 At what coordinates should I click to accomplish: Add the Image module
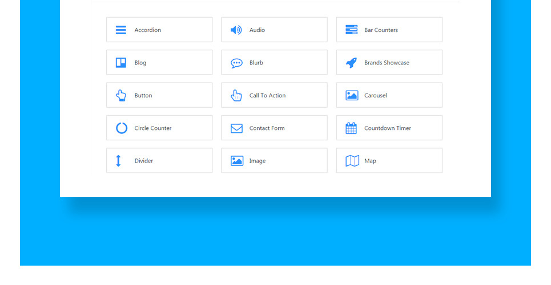(274, 161)
